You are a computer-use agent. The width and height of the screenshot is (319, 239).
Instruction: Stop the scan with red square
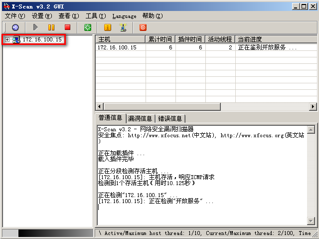pos(68,27)
